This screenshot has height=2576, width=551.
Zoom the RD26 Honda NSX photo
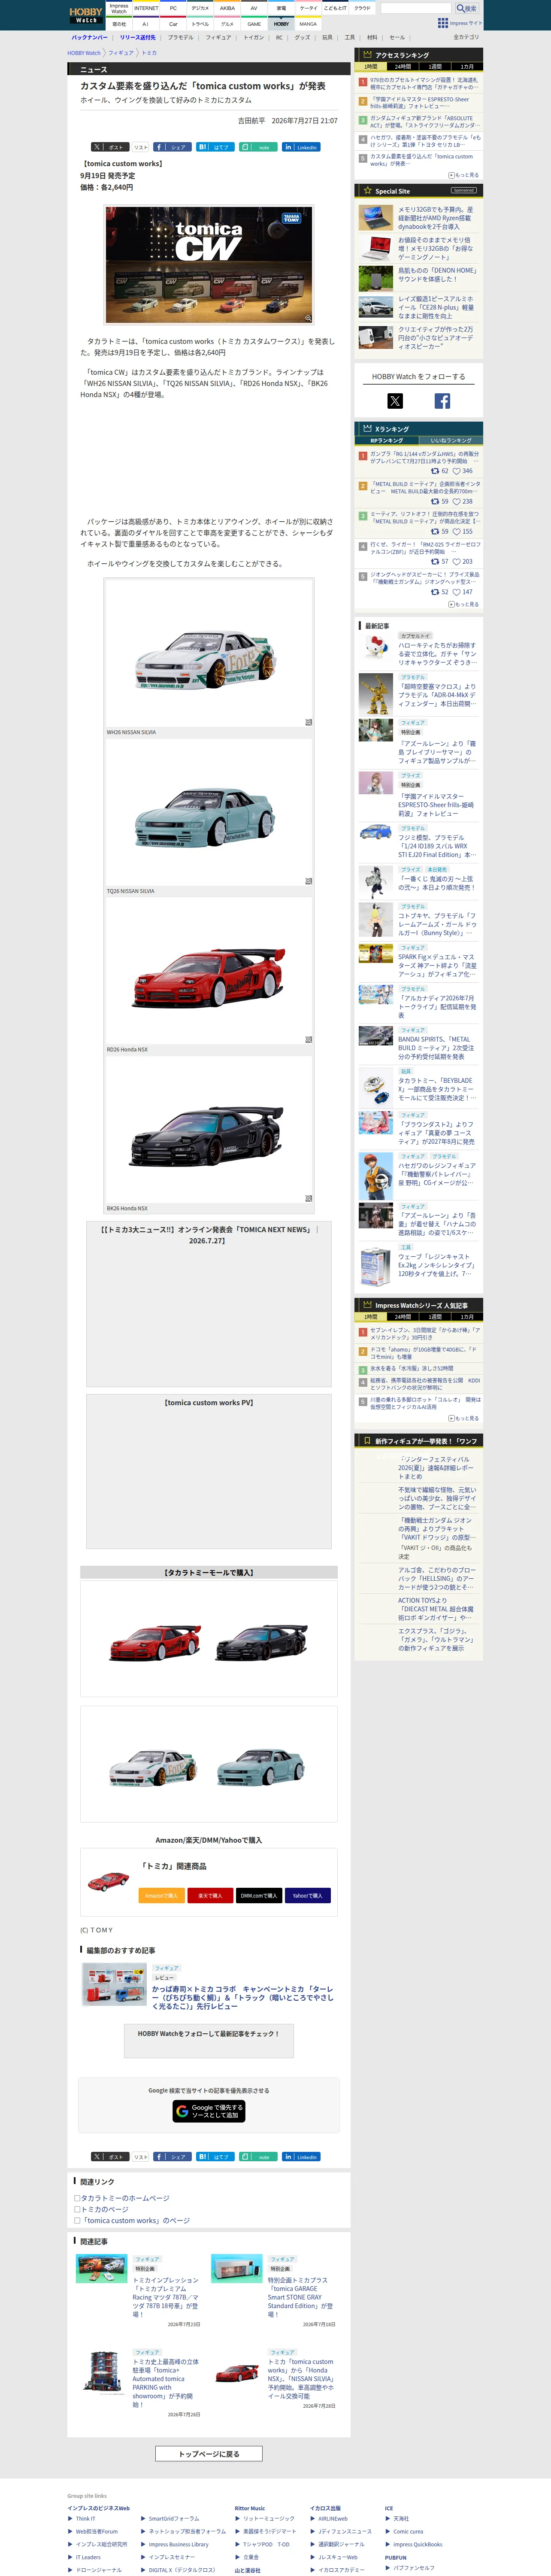point(308,1040)
